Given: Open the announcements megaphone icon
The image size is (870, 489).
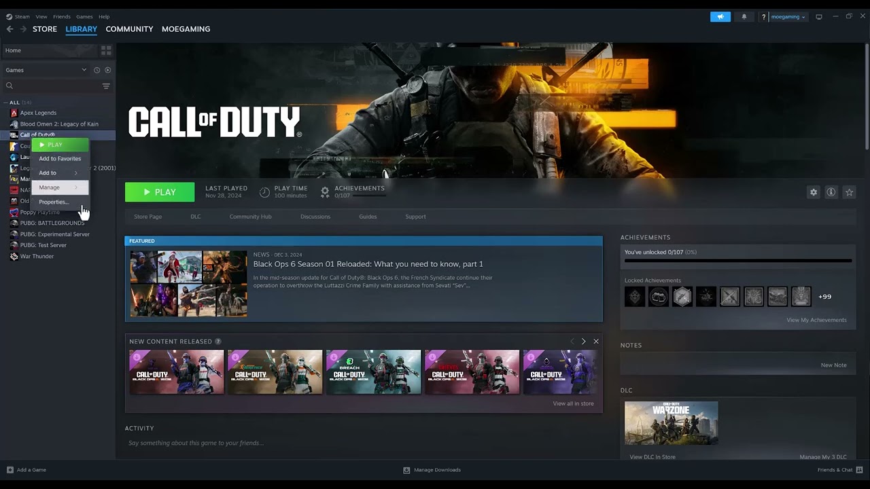Looking at the screenshot, I should click(x=720, y=17).
